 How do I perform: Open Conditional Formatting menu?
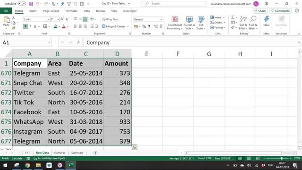pyautogui.click(x=175, y=23)
